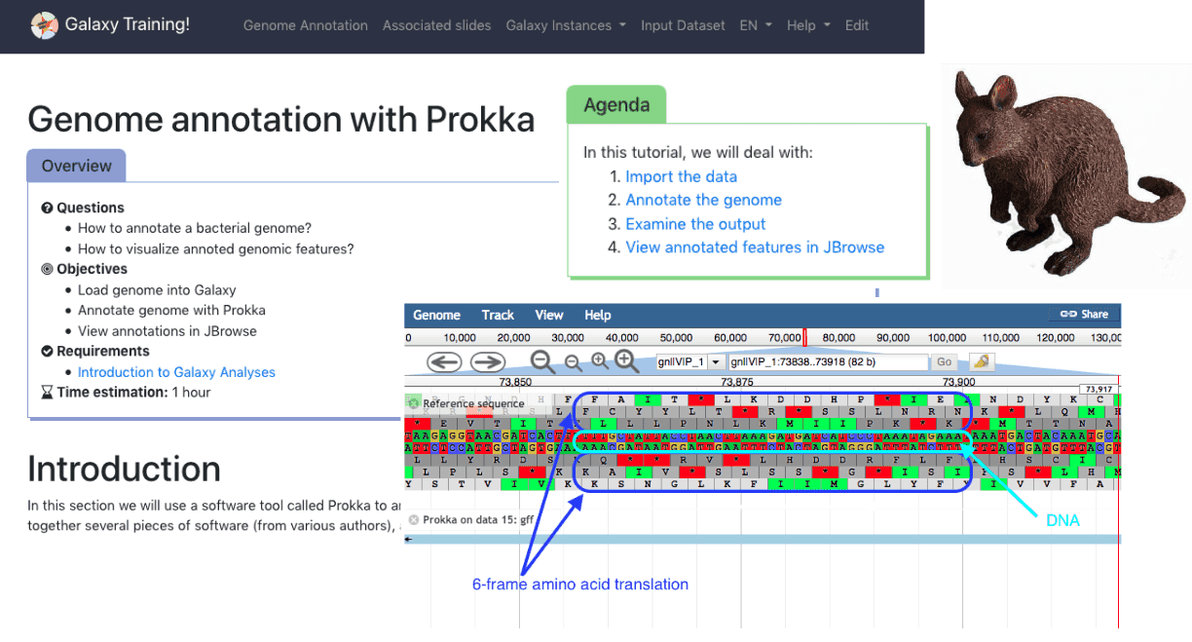Click the JBrowse location text field

(x=828, y=362)
